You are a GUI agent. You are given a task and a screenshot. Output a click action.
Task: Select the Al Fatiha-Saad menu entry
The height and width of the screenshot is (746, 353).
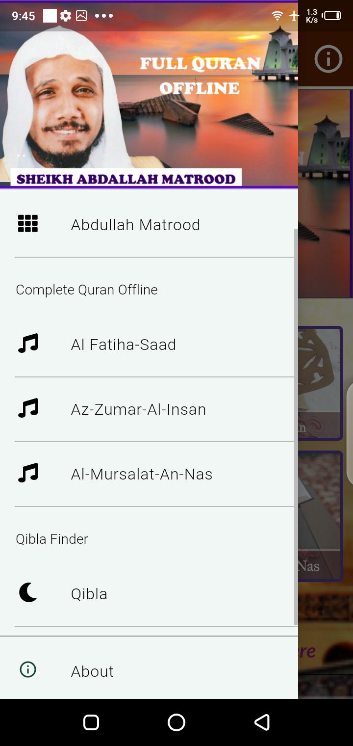pos(124,345)
